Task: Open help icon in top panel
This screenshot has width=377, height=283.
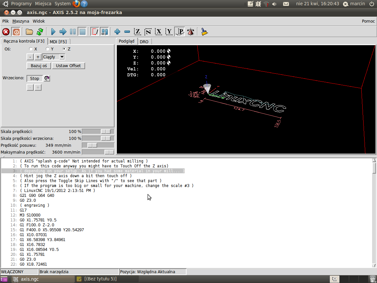Action: pos(84,4)
